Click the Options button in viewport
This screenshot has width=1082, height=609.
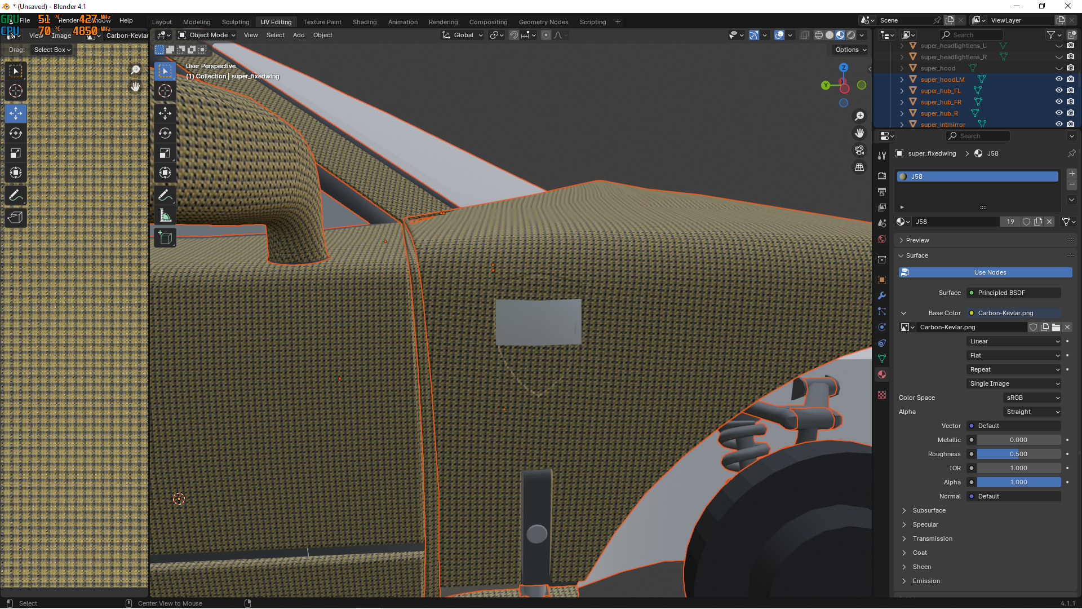[x=850, y=50]
